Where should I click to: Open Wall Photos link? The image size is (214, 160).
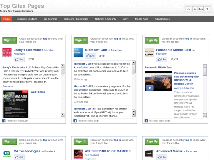[x=38, y=92]
